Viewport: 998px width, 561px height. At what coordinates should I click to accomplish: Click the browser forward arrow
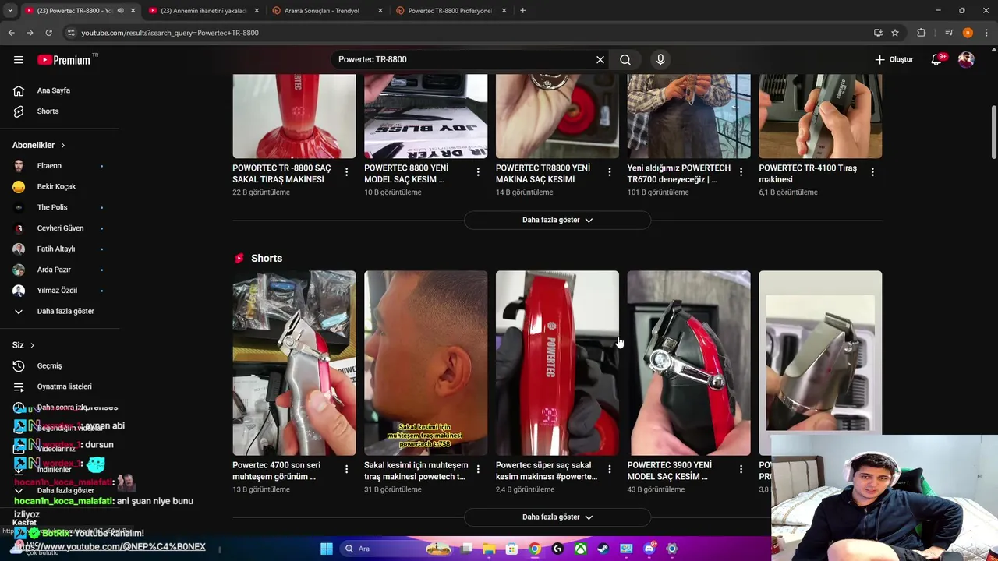[x=30, y=33]
